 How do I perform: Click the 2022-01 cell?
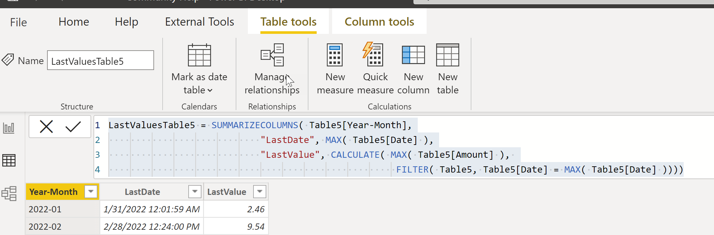(63, 209)
